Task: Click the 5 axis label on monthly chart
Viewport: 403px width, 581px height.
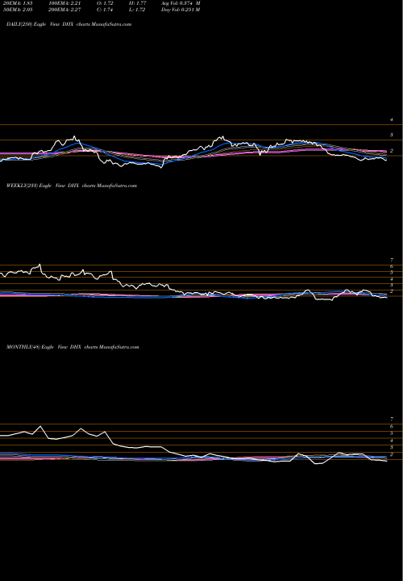Action: [x=391, y=433]
